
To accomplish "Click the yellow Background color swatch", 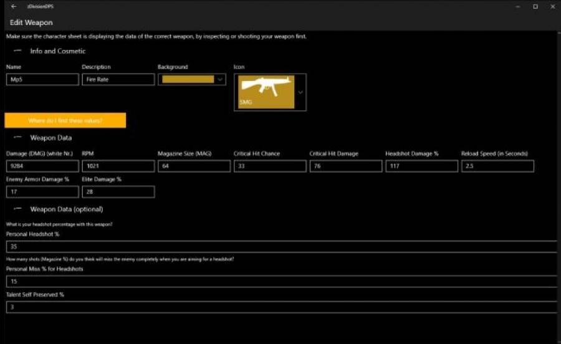I will click(187, 79).
